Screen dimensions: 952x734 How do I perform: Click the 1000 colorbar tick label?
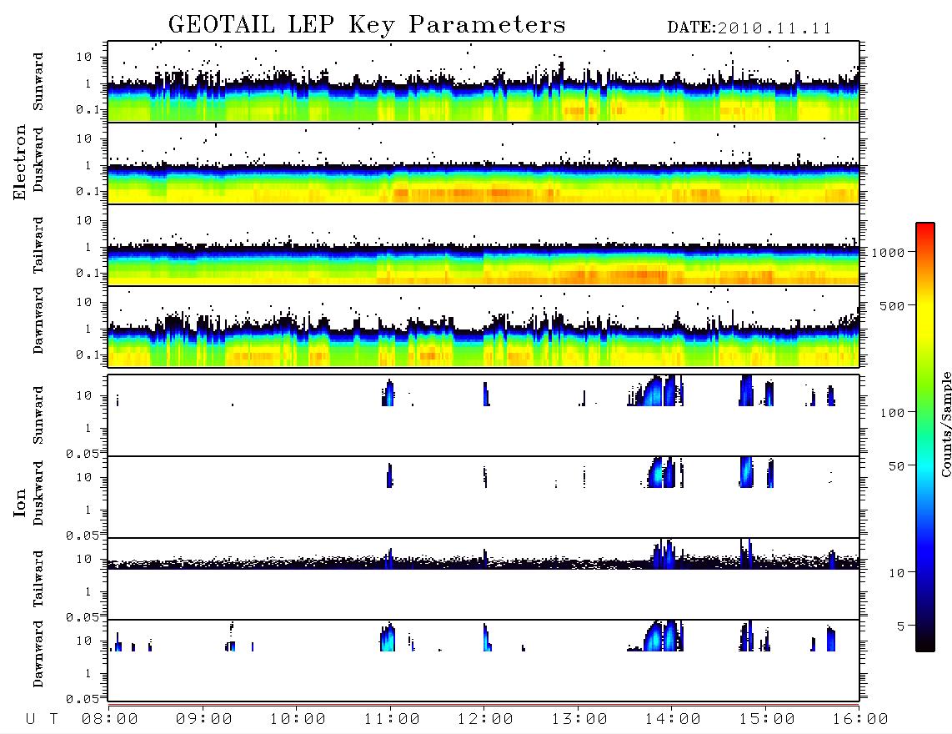[x=888, y=252]
